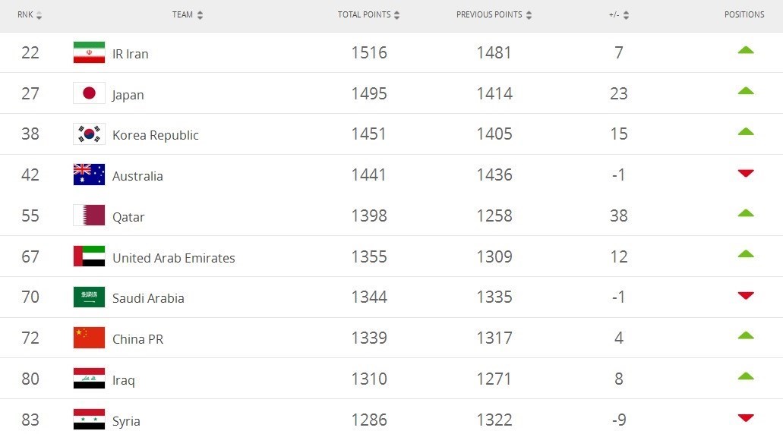Open the Iraq team link

pos(123,380)
